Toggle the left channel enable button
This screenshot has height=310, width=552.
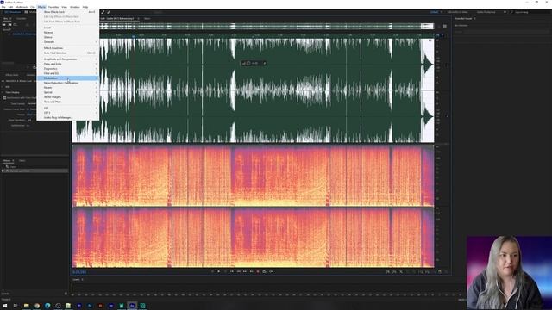coord(447,65)
